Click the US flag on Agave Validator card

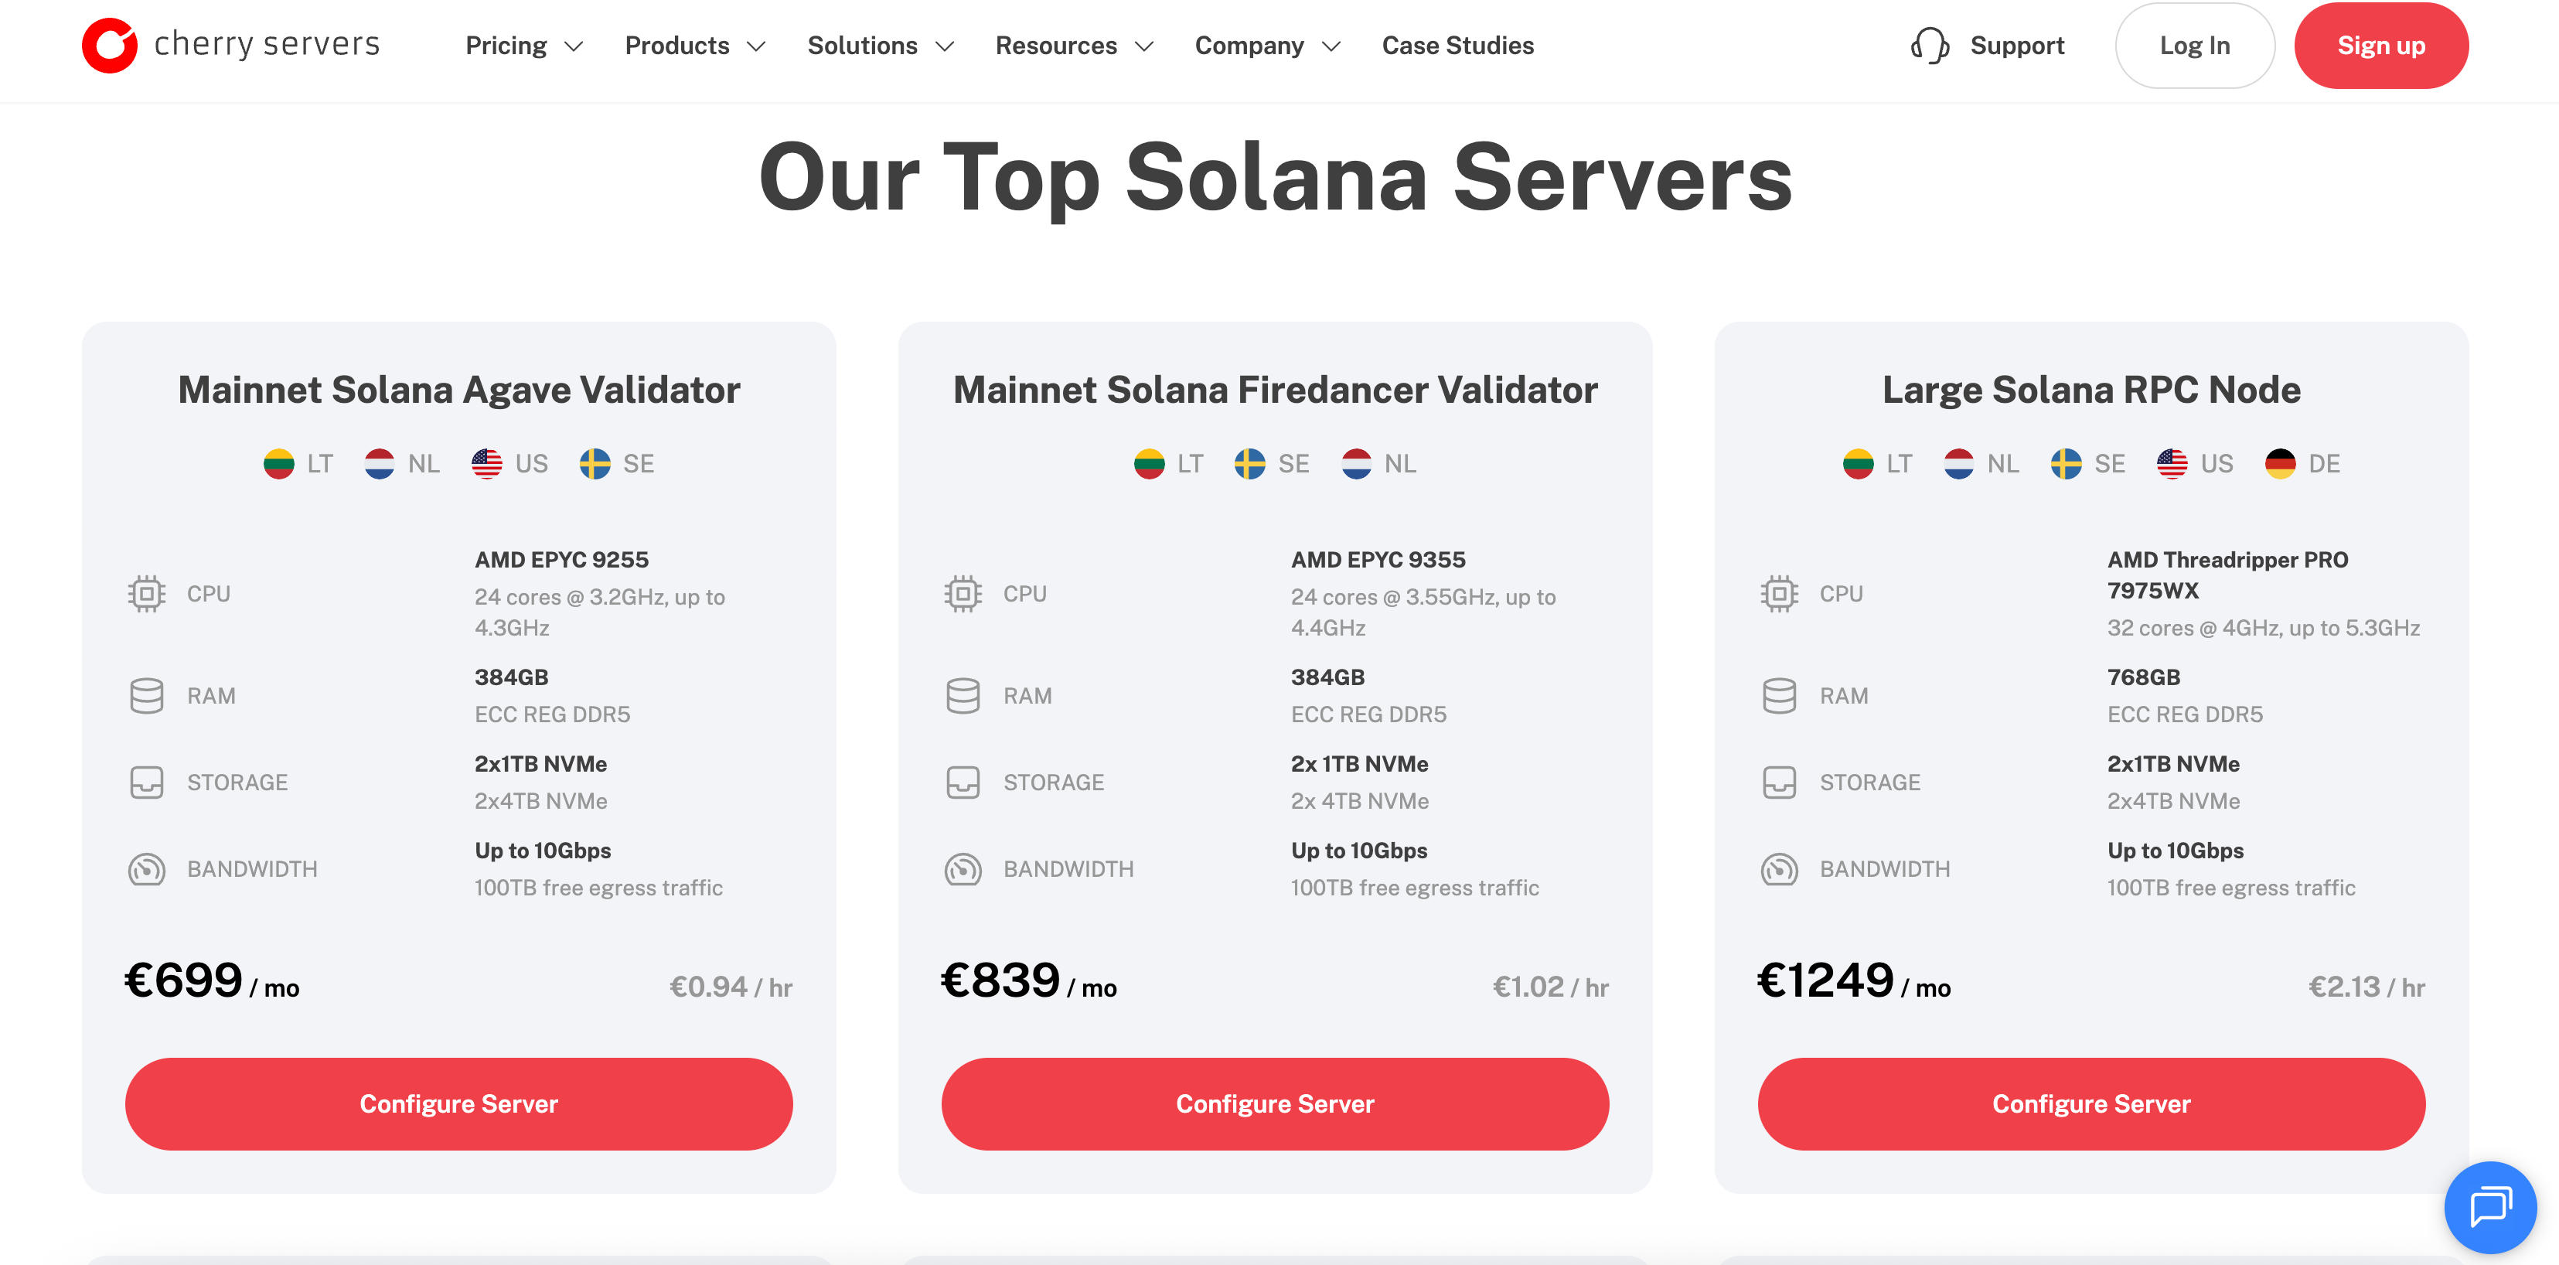pyautogui.click(x=487, y=464)
